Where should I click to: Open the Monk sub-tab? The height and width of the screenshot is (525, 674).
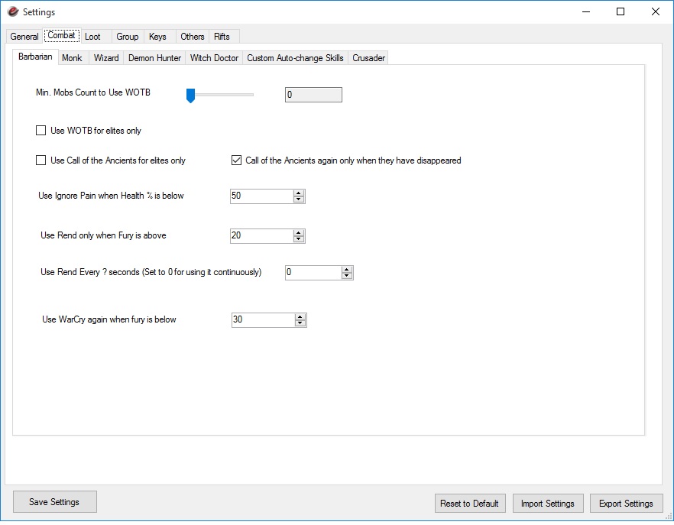[72, 58]
